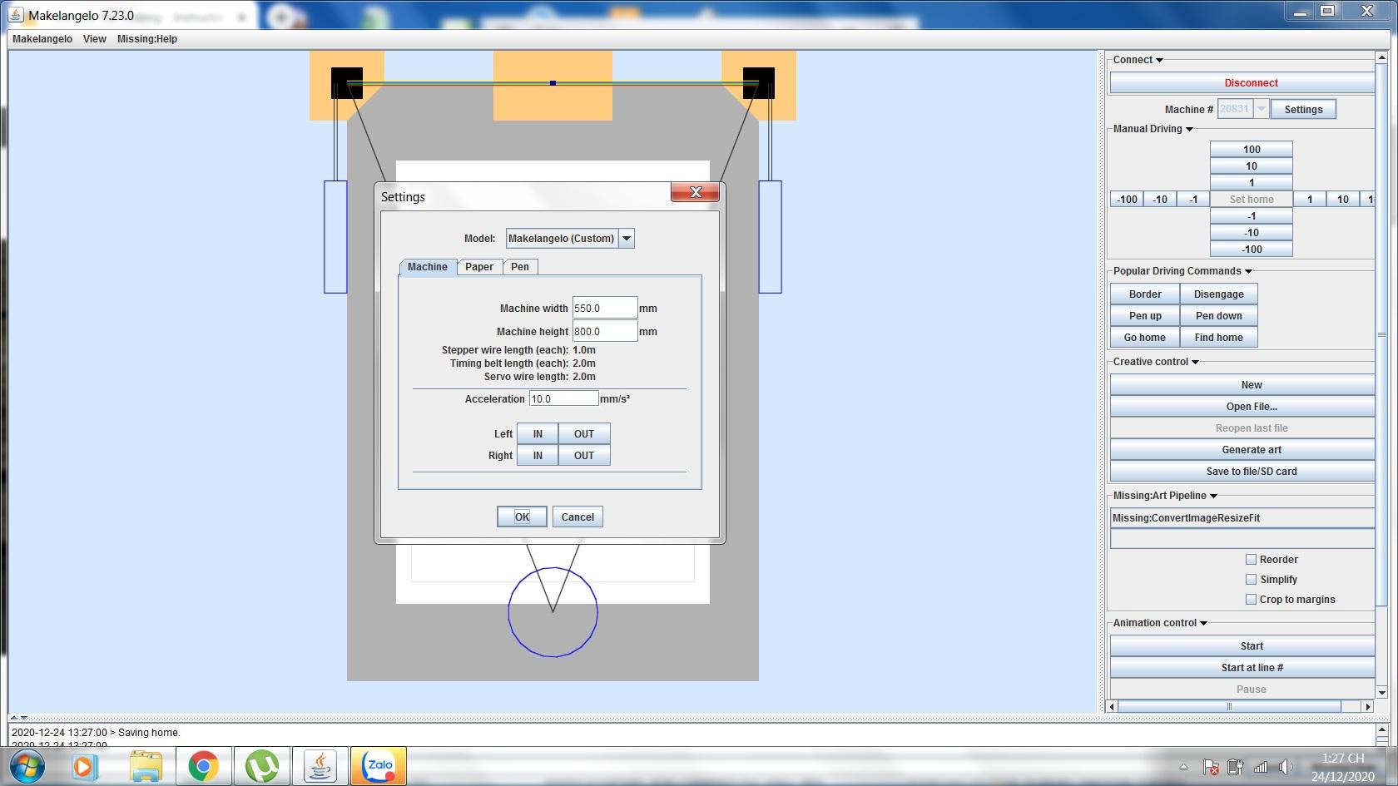Viewport: 1398px width, 786px height.
Task: Click the New button under Creative control
Action: tap(1242, 385)
